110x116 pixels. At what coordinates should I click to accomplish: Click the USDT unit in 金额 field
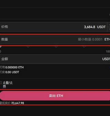point(106,59)
